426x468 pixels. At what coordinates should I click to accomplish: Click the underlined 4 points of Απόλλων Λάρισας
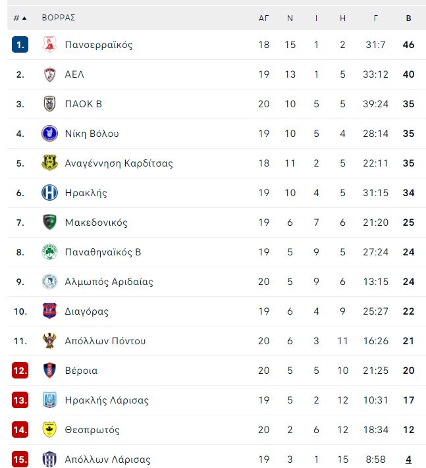408,459
